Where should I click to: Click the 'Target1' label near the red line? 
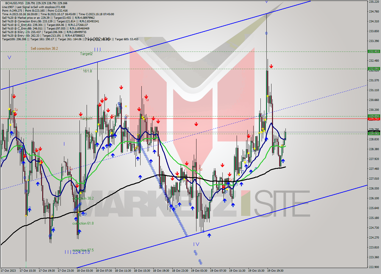pyautogui.click(x=86, y=119)
